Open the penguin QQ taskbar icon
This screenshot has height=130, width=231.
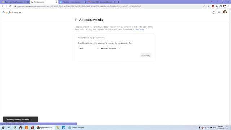coord(21,127)
